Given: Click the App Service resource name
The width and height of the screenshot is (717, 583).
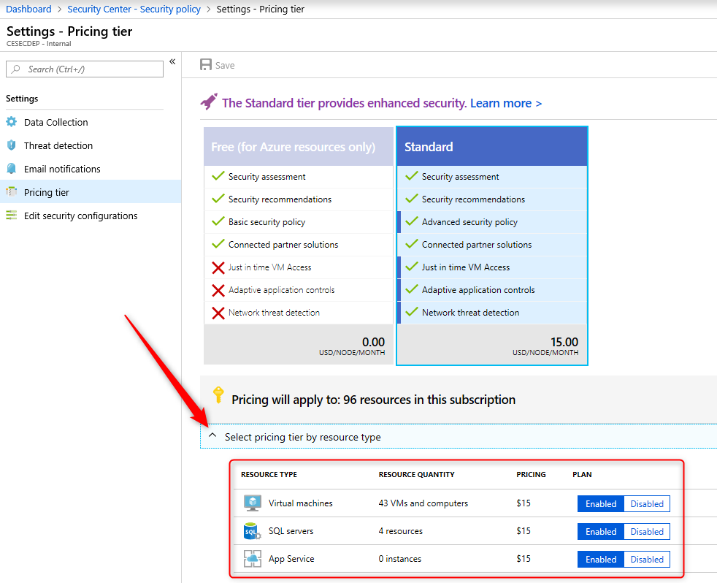Looking at the screenshot, I should click(291, 559).
